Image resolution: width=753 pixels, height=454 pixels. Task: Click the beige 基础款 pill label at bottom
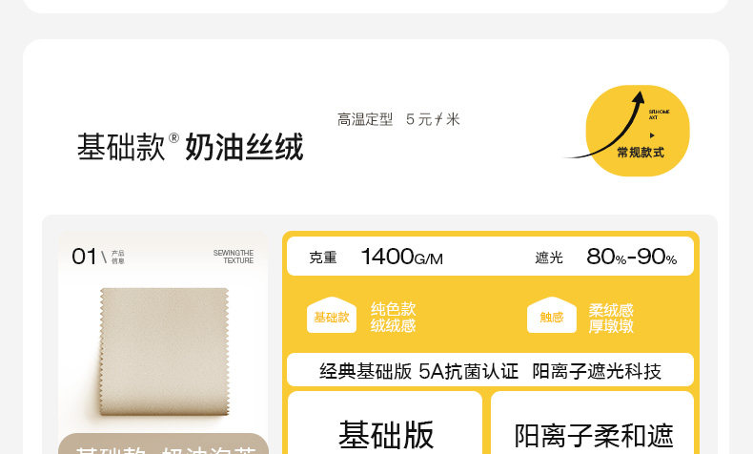(164, 444)
